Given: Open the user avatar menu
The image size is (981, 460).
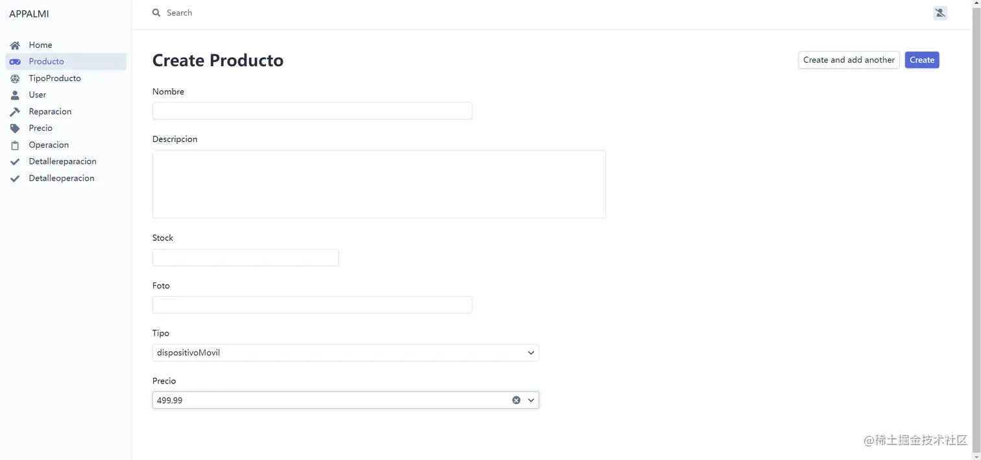Looking at the screenshot, I should click(x=939, y=13).
